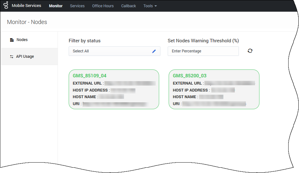Open the Office Hours tab
The image size is (299, 173).
click(103, 6)
